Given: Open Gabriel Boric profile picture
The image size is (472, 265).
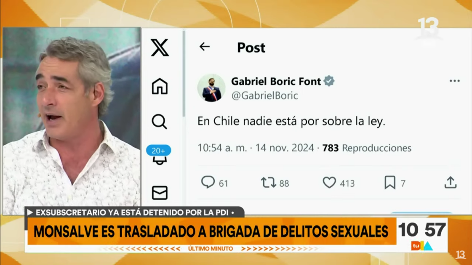Looking at the screenshot, I should (x=211, y=88).
